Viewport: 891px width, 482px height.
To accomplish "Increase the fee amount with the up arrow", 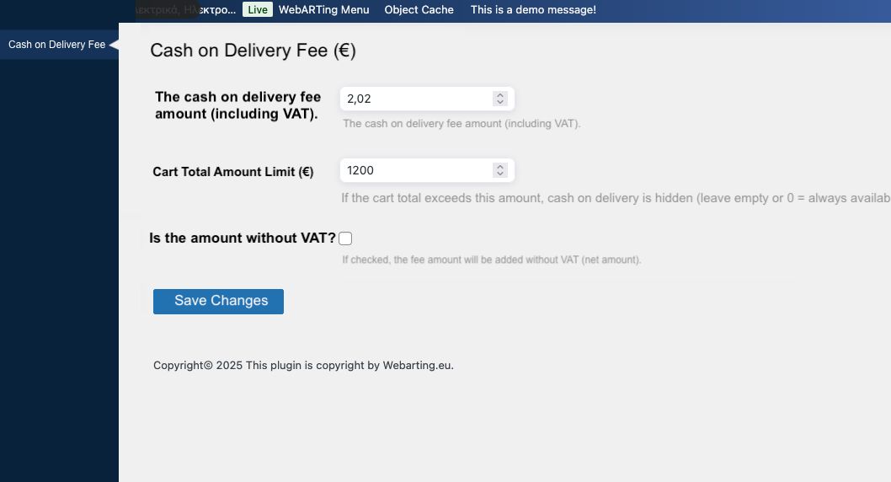I will tap(500, 95).
